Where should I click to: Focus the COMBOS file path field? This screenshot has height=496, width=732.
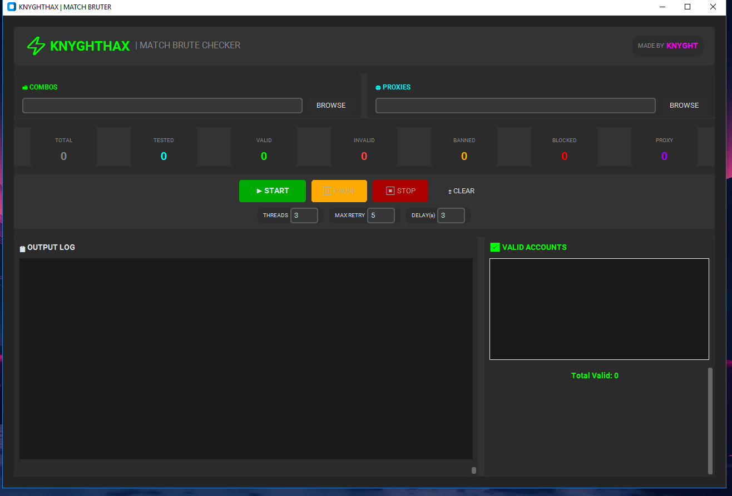[162, 106]
